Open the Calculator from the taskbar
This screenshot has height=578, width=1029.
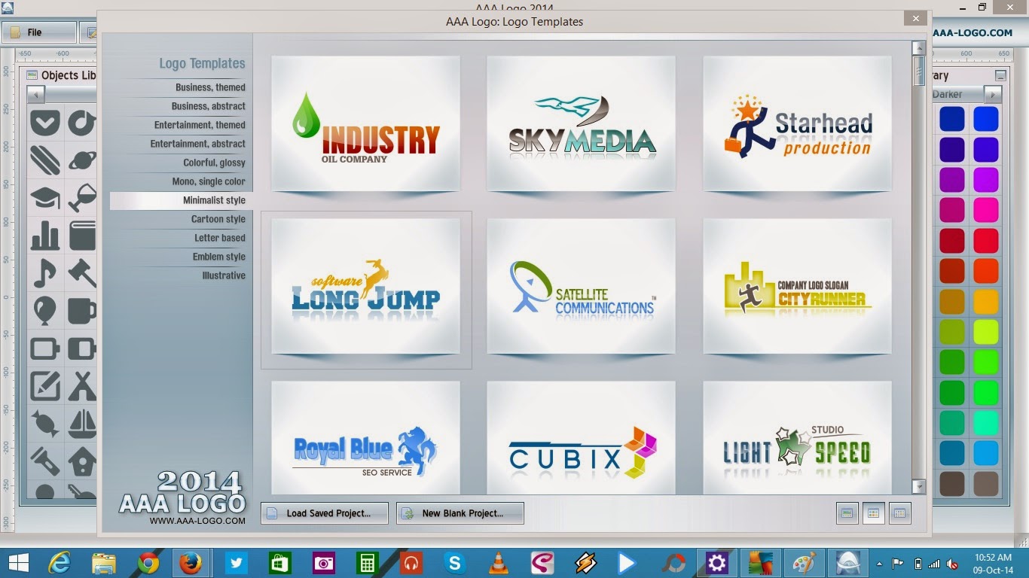click(x=367, y=562)
